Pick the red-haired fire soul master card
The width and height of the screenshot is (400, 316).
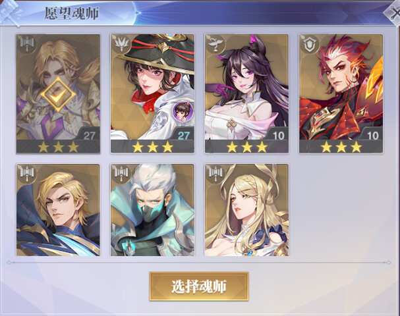coord(341,93)
